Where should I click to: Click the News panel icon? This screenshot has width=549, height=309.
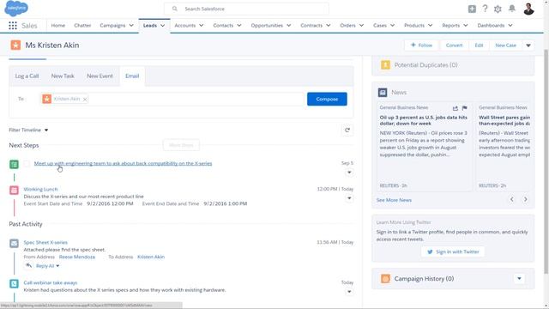383,93
